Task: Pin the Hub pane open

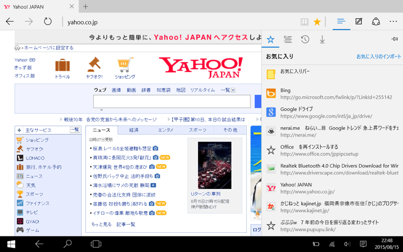Action: [x=394, y=39]
